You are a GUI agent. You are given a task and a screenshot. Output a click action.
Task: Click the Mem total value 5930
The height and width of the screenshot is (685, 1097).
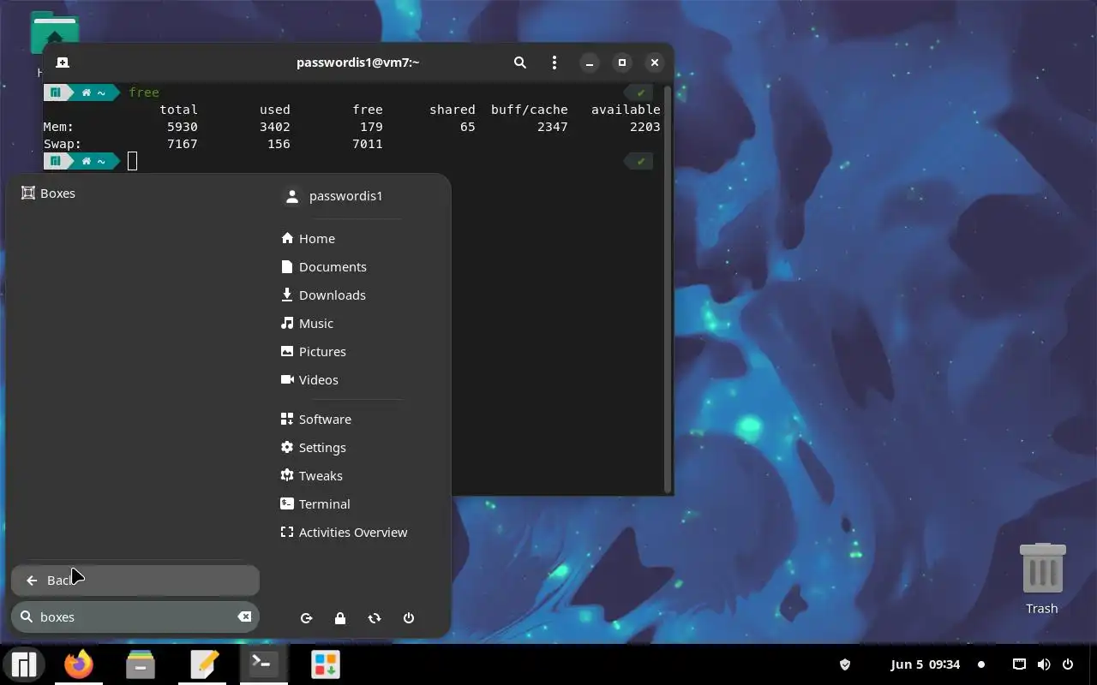click(x=183, y=127)
